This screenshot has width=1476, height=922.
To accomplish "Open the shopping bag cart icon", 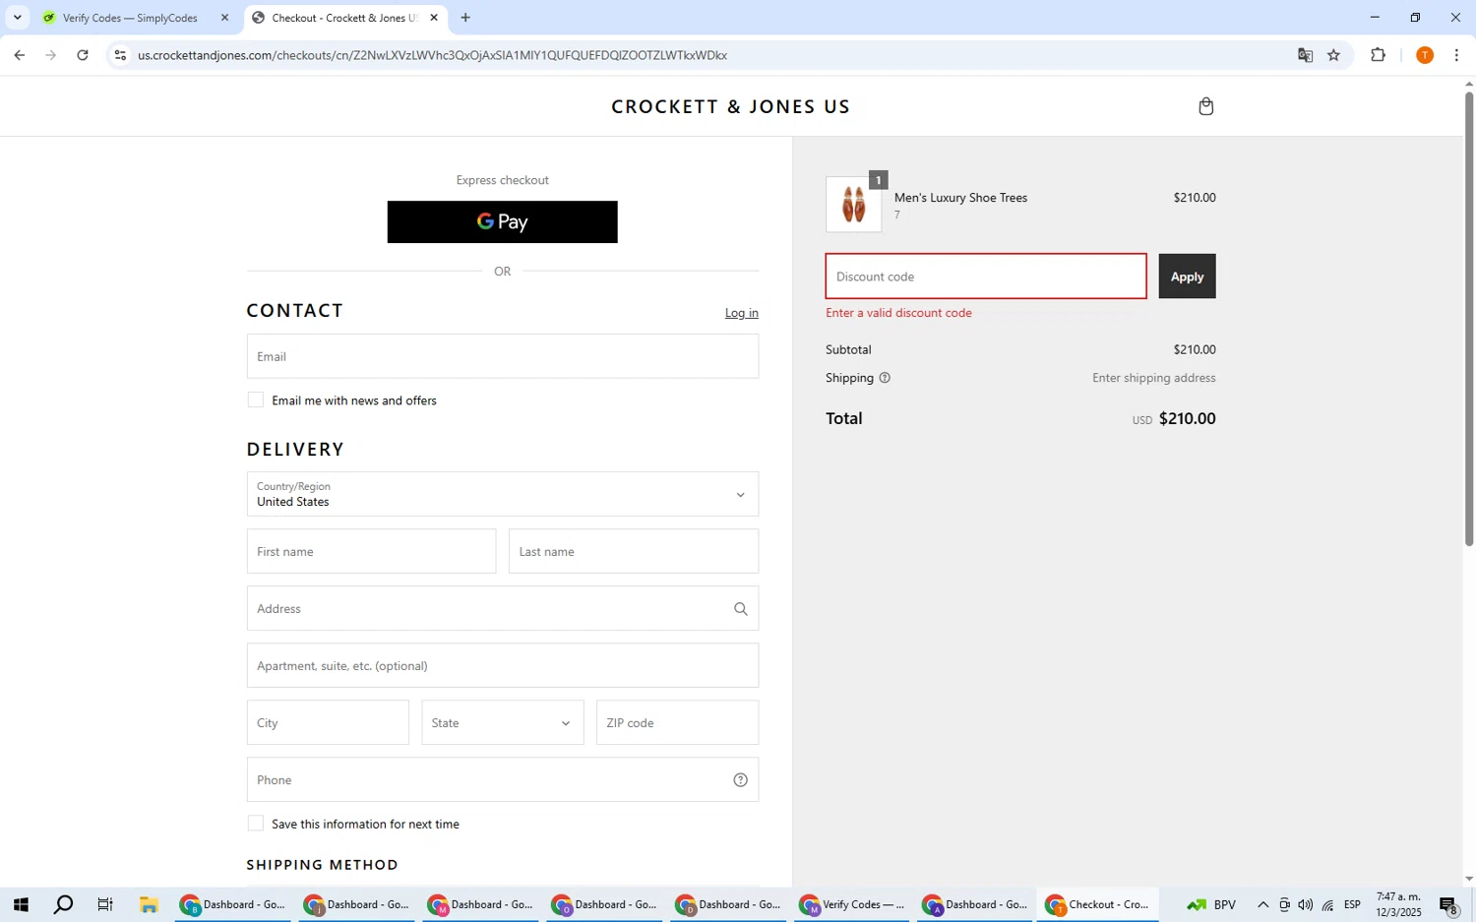I will [1205, 106].
